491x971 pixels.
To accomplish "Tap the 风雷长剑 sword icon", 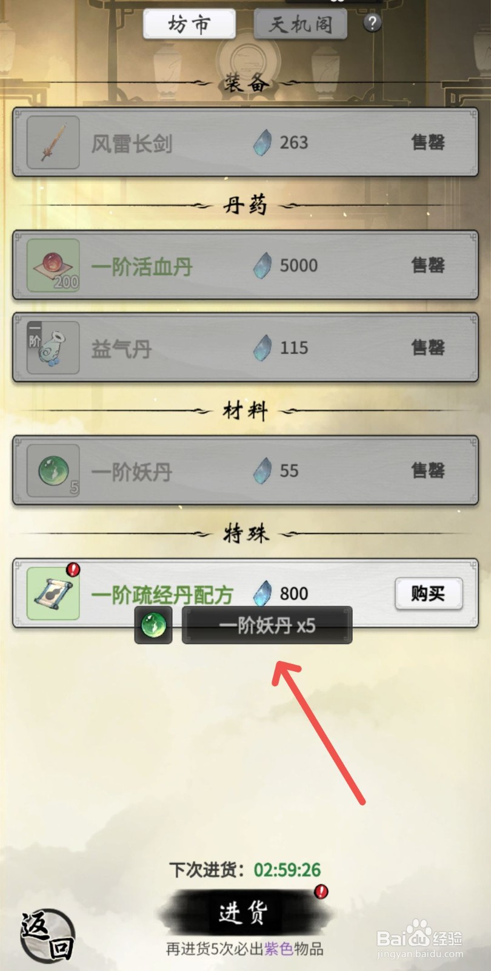I will tap(53, 143).
